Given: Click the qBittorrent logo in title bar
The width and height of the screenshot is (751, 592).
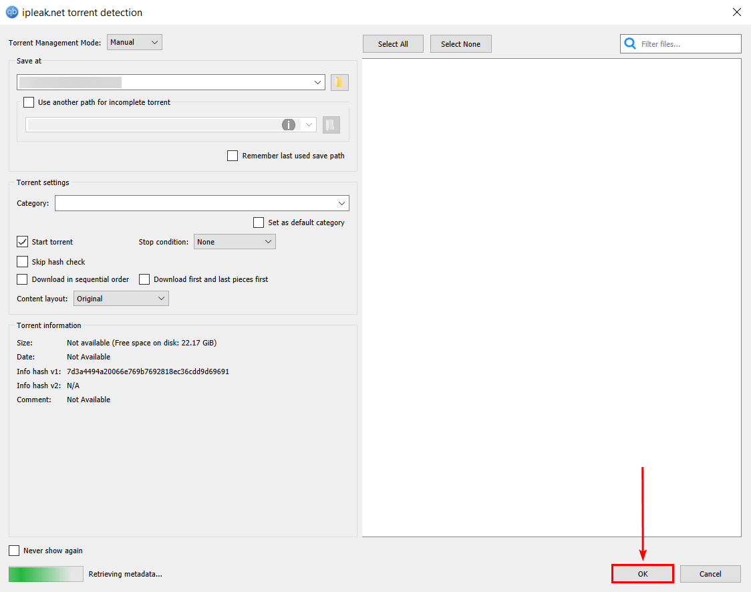Looking at the screenshot, I should click(11, 12).
